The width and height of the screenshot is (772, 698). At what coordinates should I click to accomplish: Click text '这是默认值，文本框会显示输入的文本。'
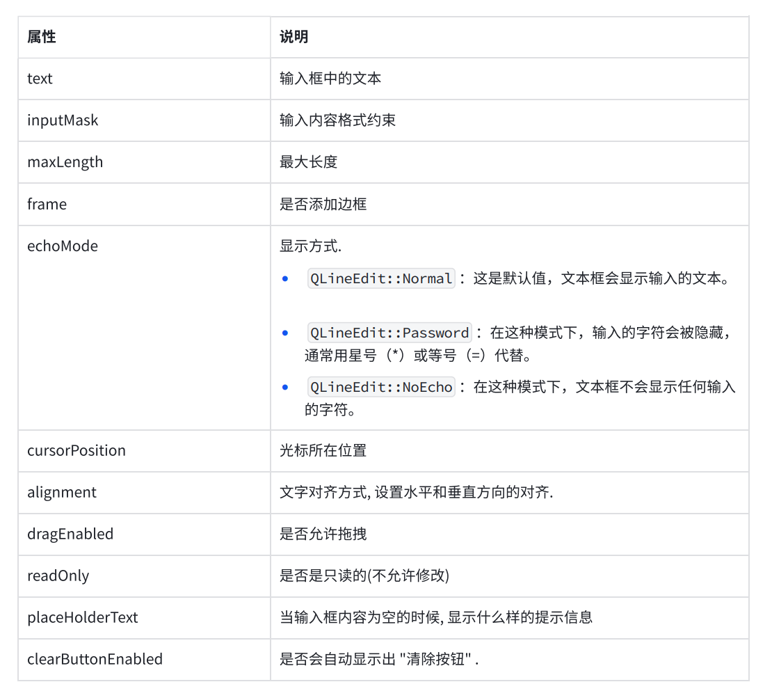point(601,279)
